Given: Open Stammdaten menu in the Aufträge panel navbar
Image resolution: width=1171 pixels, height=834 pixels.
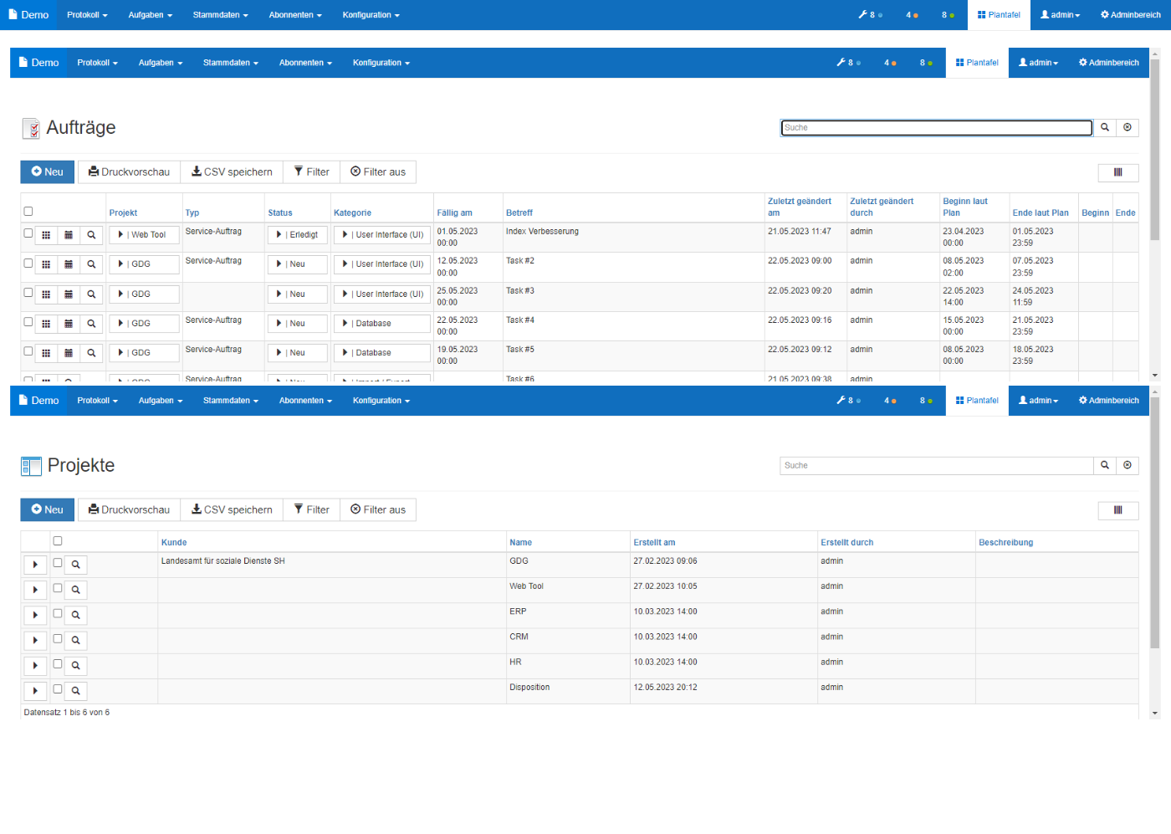Looking at the screenshot, I should 231,63.
